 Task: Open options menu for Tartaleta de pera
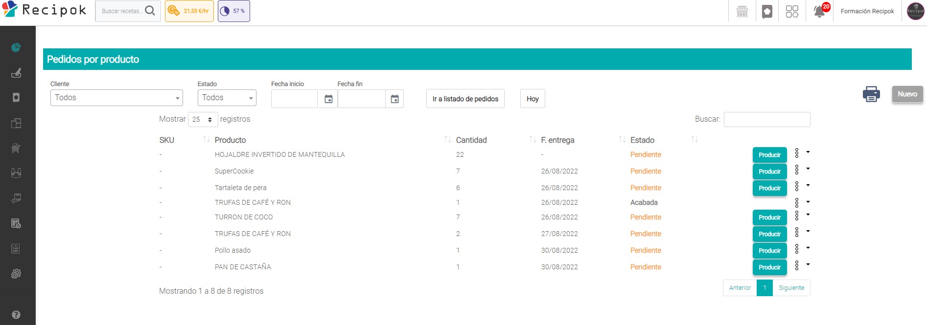point(797,186)
